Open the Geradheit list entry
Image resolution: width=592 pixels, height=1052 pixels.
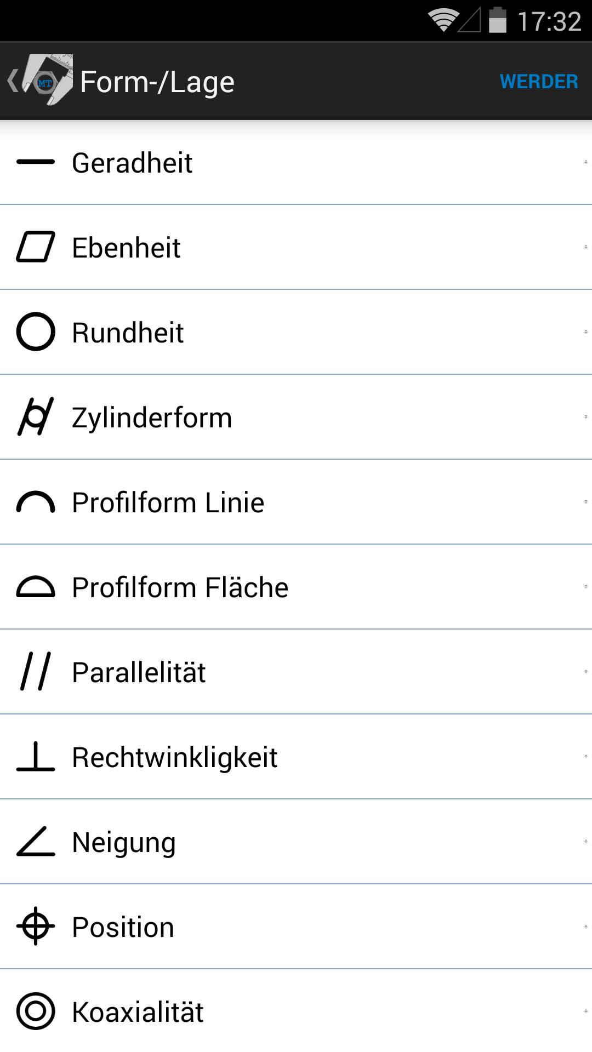point(296,162)
